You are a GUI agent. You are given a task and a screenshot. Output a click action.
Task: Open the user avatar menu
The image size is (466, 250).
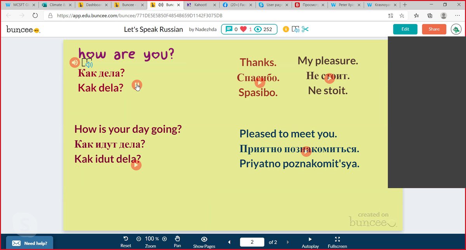pyautogui.click(x=456, y=29)
